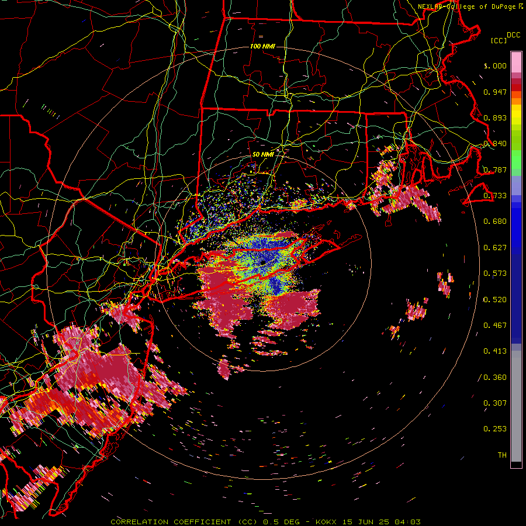This screenshot has width=526, height=526.
Task: Select the 0.307 scale value
Action: click(495, 403)
